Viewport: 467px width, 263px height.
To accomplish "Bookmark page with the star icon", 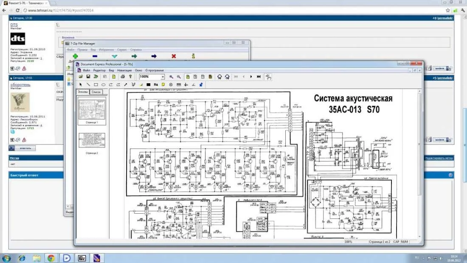I will (x=447, y=10).
